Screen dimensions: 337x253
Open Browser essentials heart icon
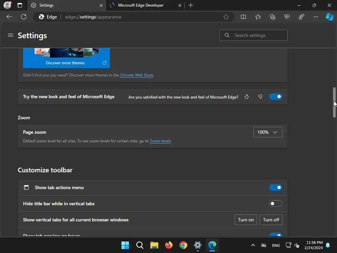[x=287, y=17]
